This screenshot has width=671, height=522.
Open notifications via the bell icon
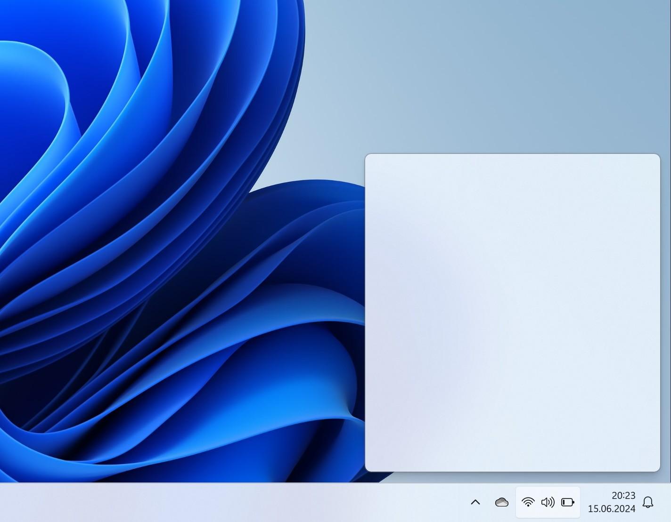pyautogui.click(x=648, y=502)
